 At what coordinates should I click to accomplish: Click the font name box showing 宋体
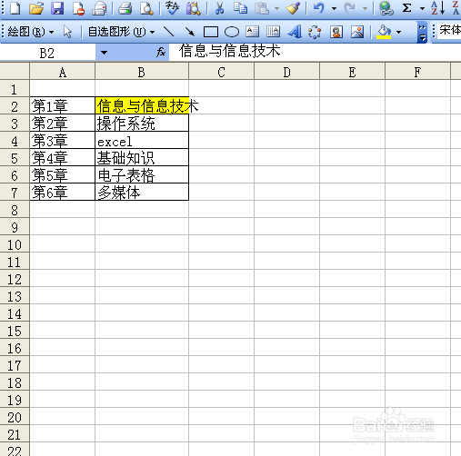(x=450, y=30)
